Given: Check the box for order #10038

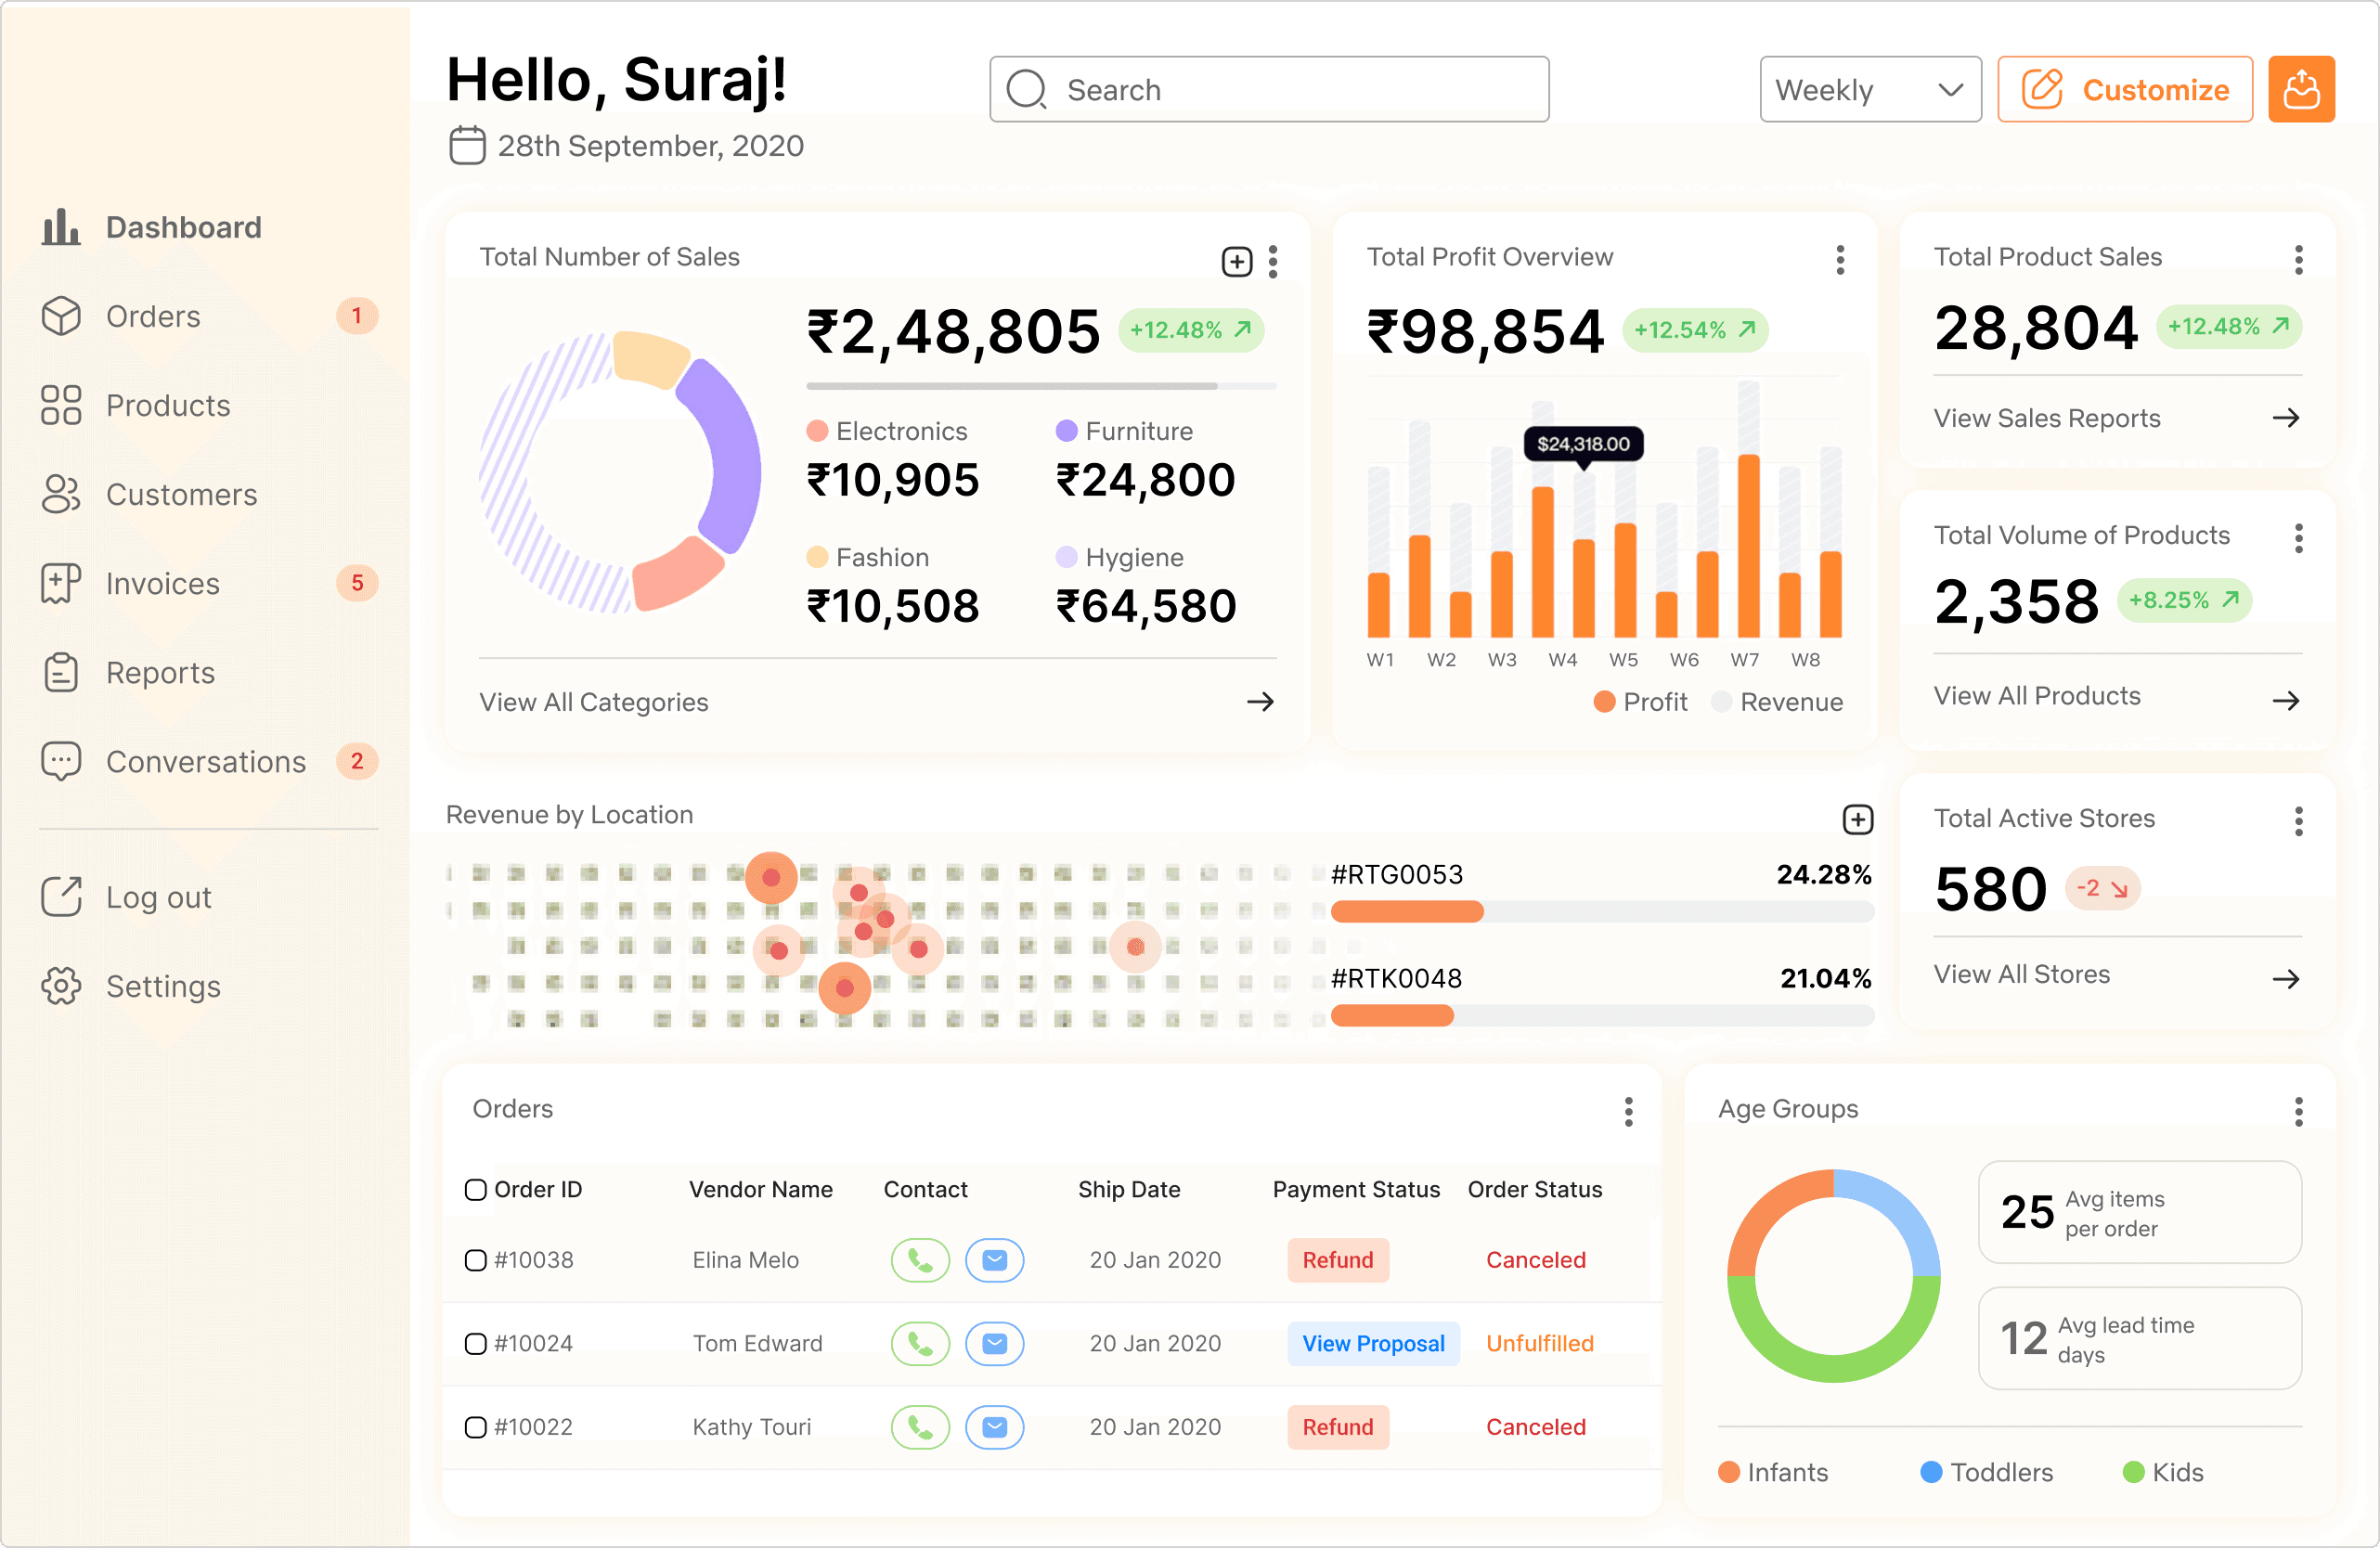Looking at the screenshot, I should (x=476, y=1260).
